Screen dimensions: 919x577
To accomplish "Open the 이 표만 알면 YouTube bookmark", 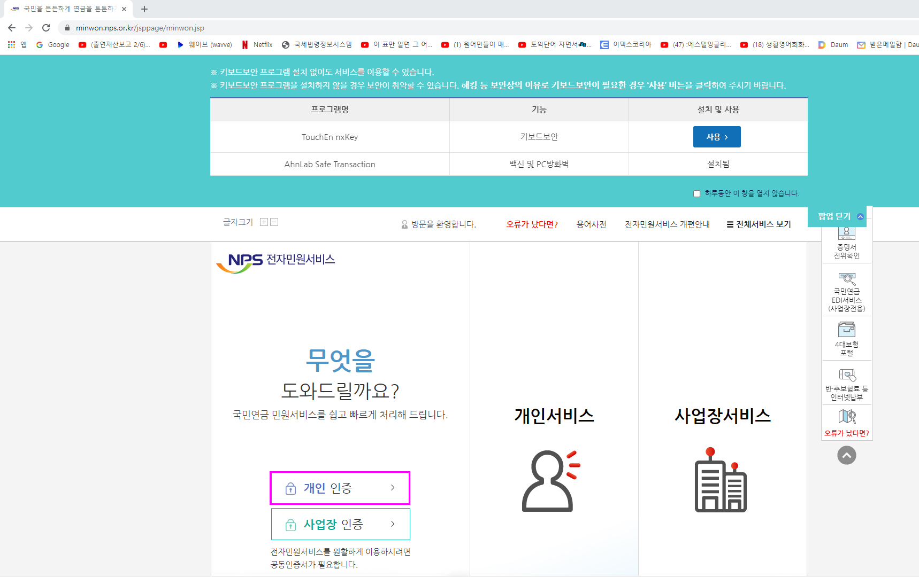I will click(x=397, y=45).
